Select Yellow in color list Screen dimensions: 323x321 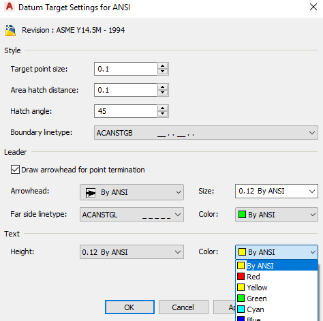277,288
